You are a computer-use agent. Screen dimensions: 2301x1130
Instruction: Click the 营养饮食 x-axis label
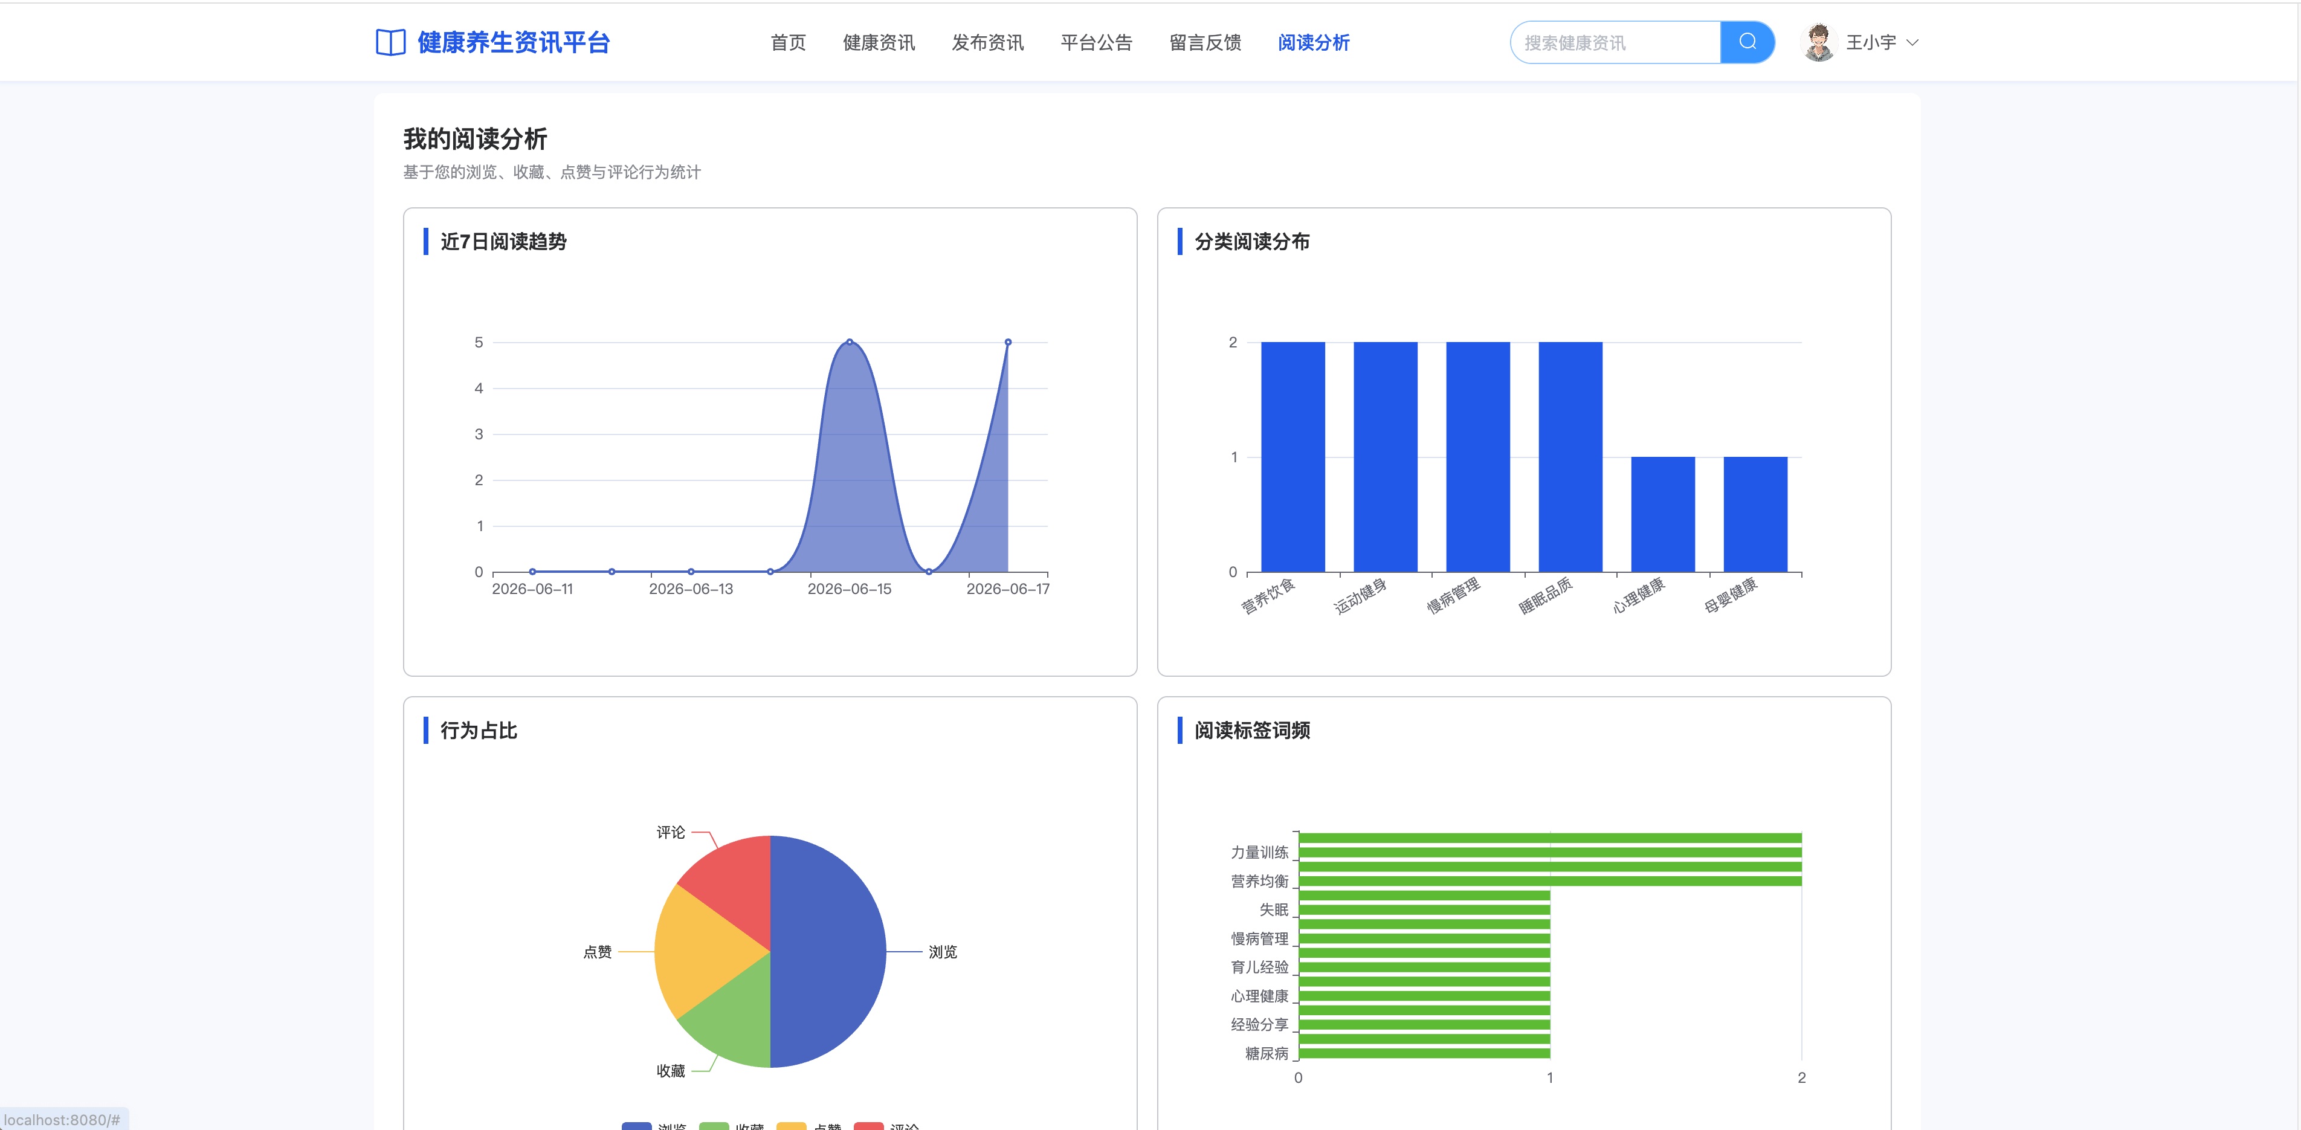tap(1268, 596)
